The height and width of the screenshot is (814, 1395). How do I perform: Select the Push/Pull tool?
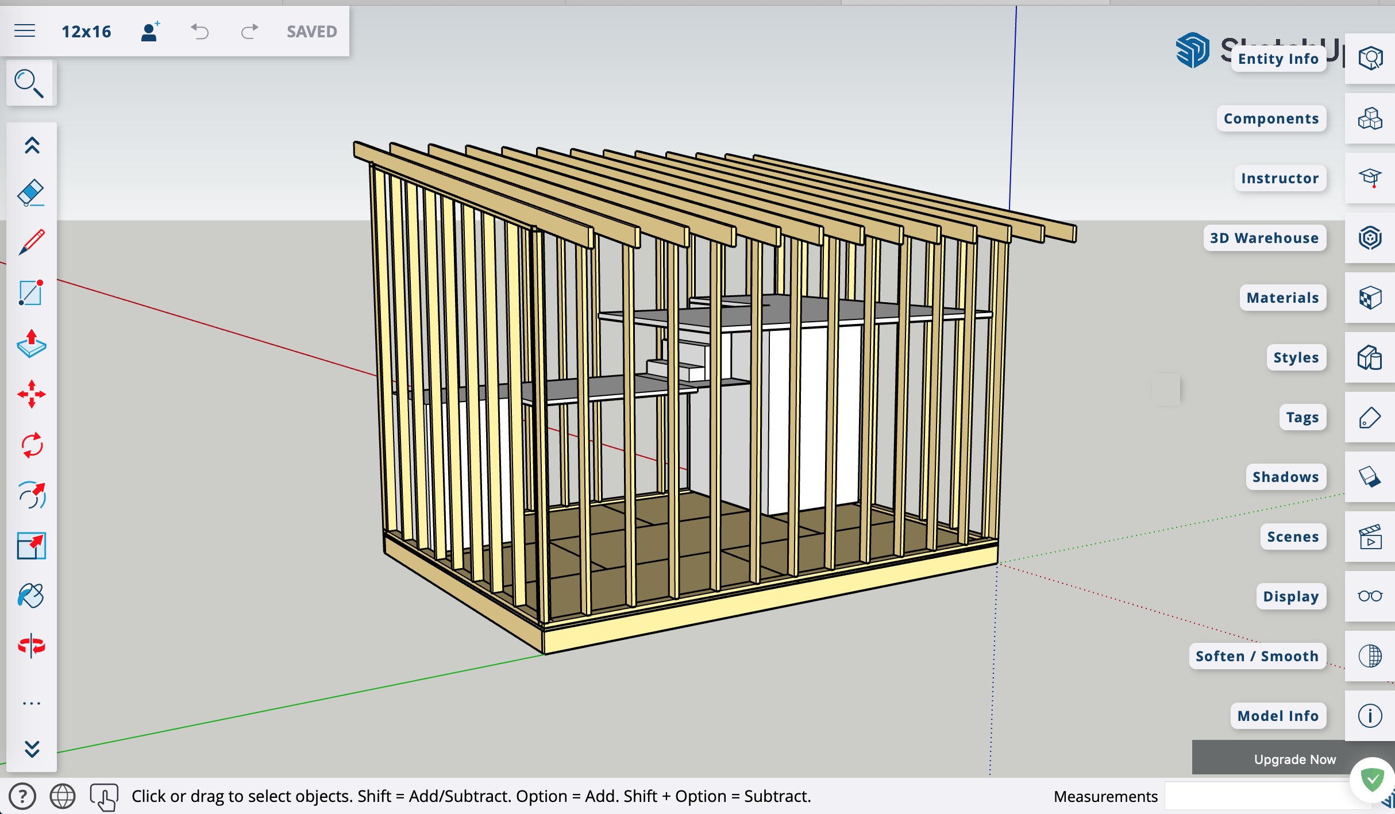click(31, 344)
